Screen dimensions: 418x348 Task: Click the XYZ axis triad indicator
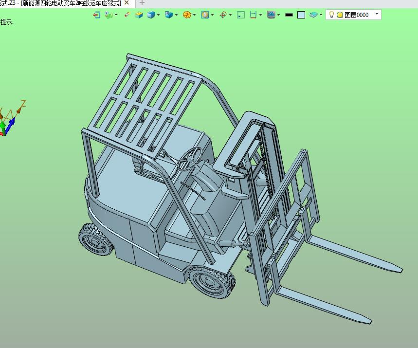coord(12,118)
